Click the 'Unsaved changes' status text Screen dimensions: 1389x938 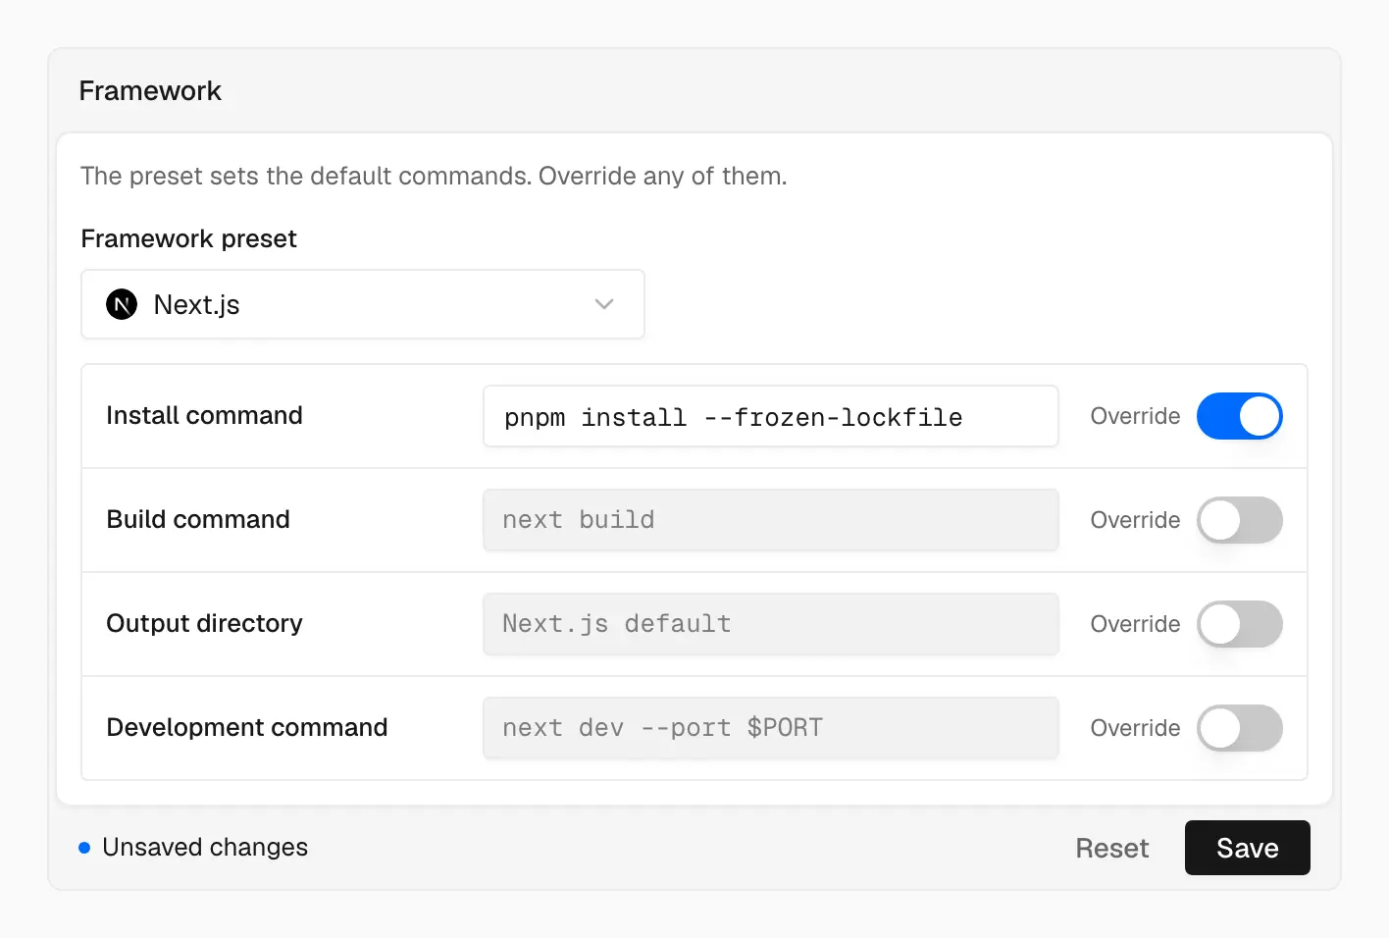(x=205, y=847)
